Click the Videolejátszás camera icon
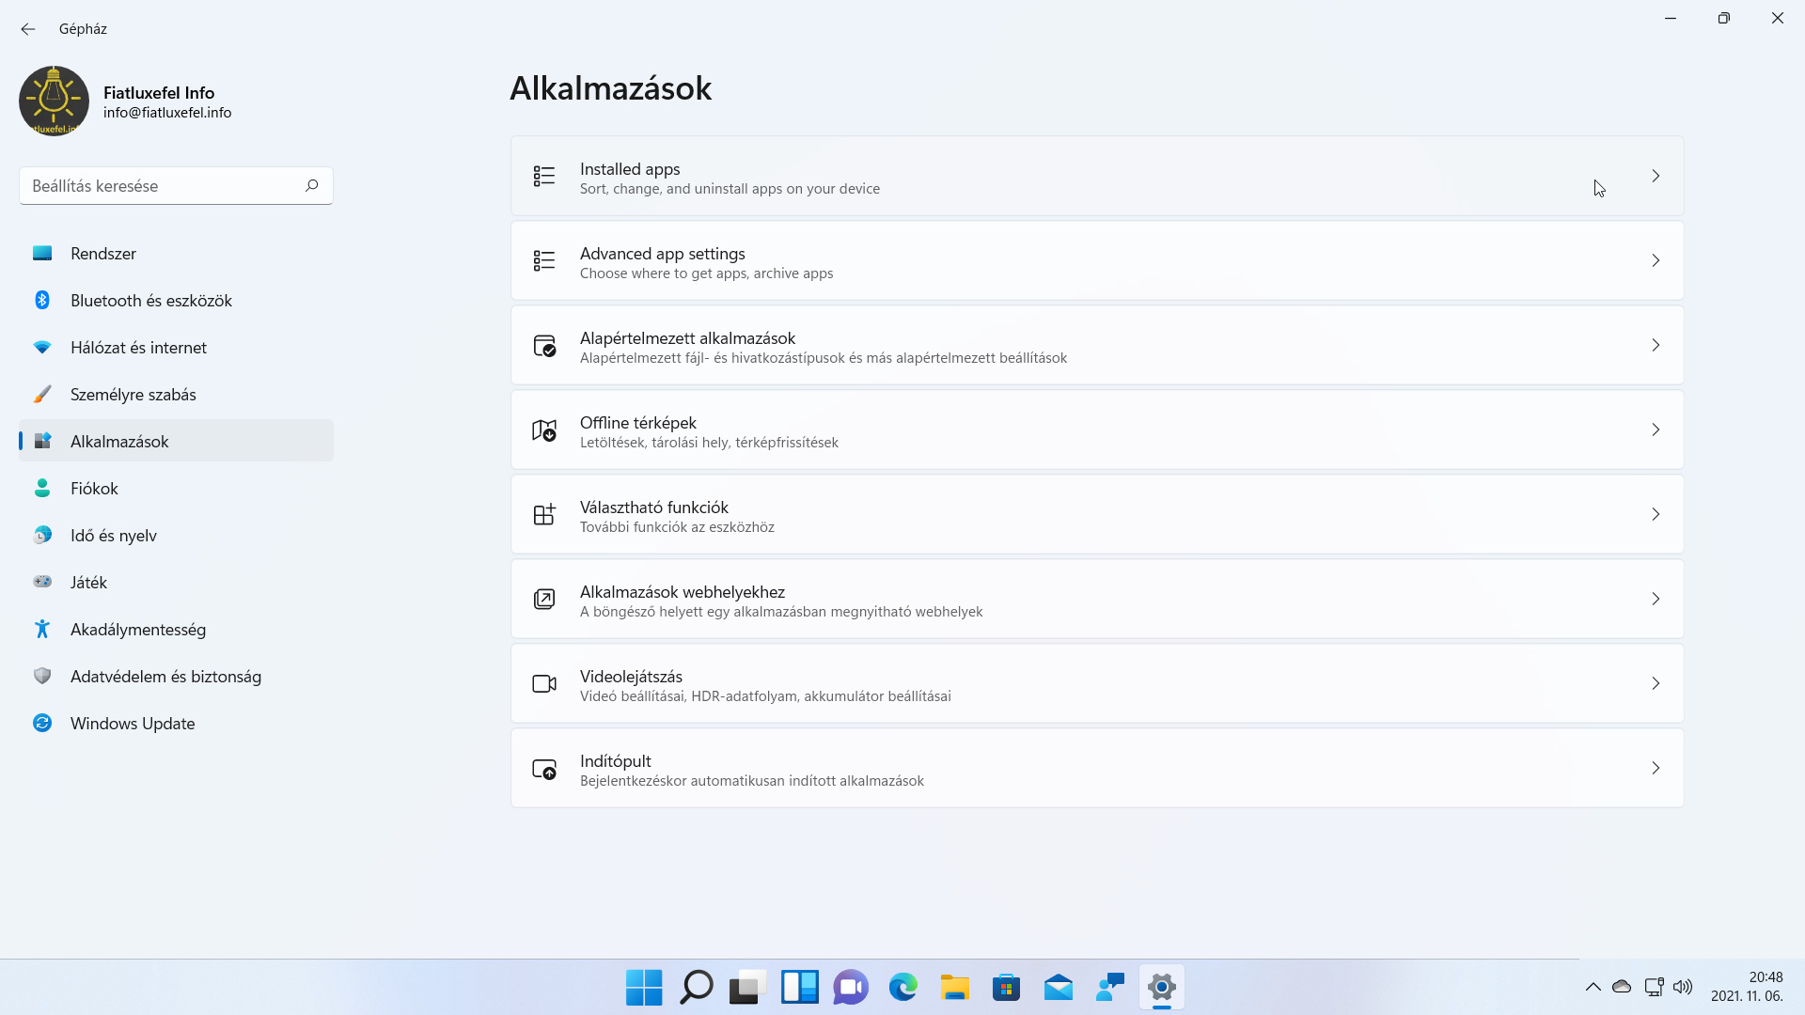This screenshot has width=1805, height=1015. click(544, 683)
